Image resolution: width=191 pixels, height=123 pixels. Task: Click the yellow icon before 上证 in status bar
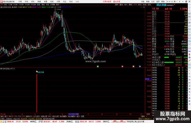(1, 121)
